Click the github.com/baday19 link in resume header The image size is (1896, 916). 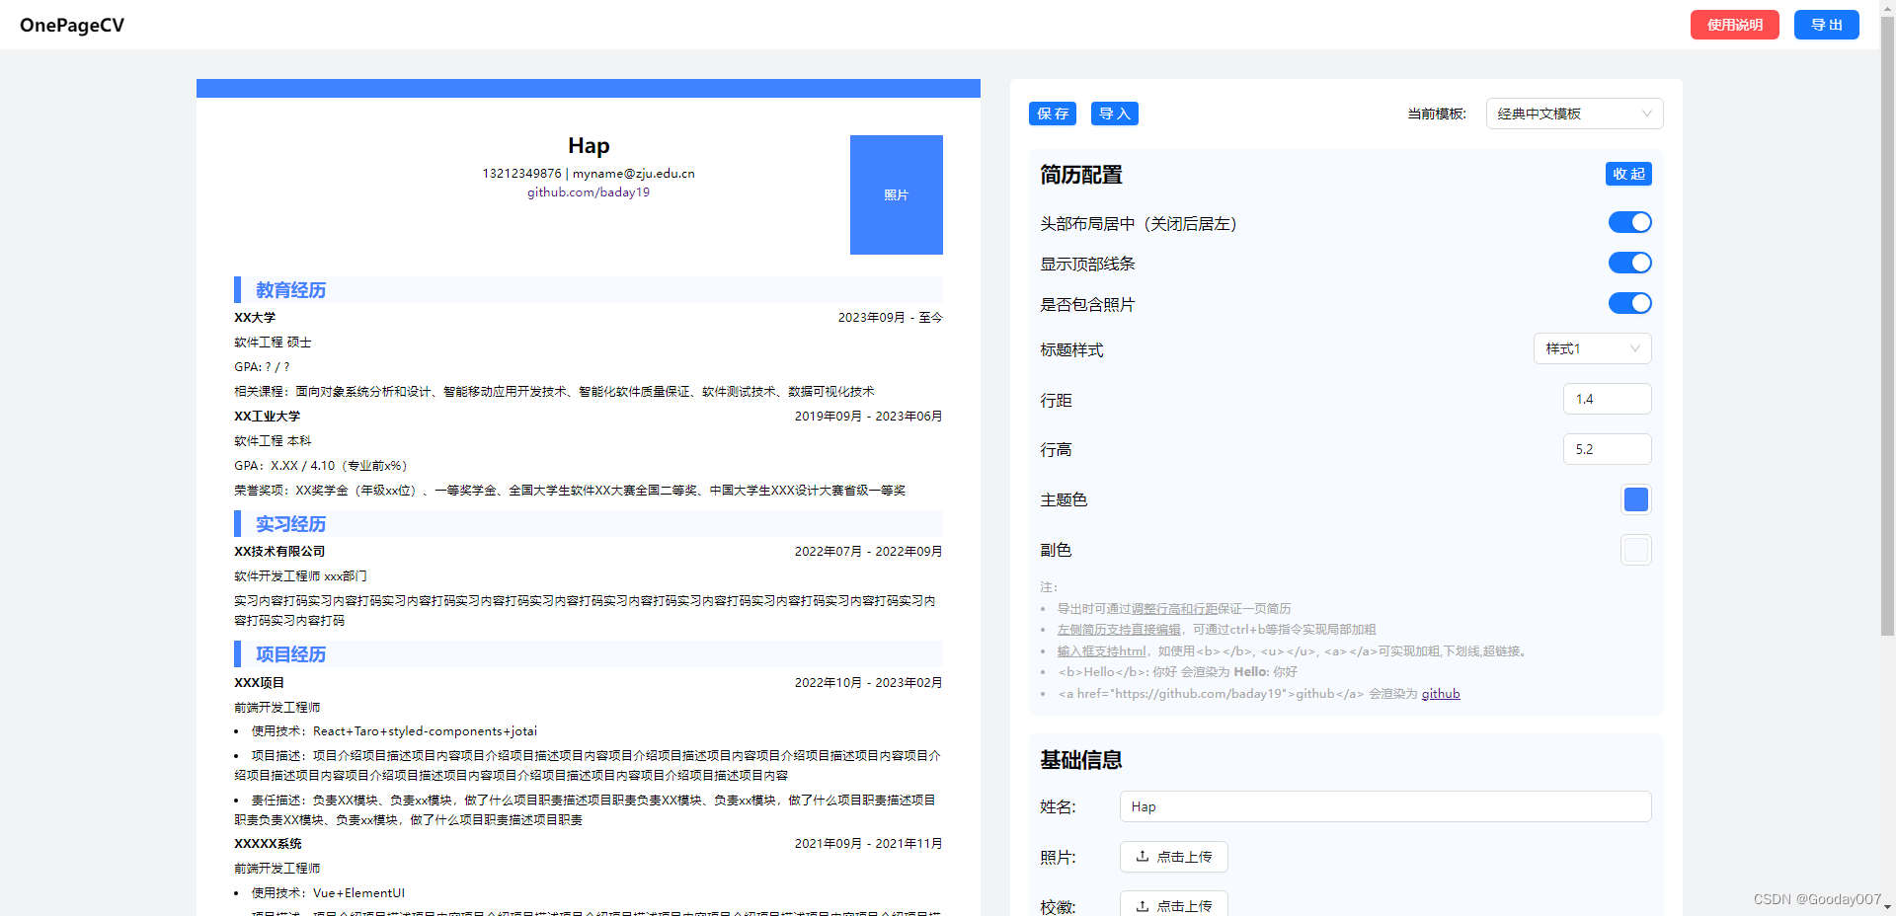[x=589, y=192]
